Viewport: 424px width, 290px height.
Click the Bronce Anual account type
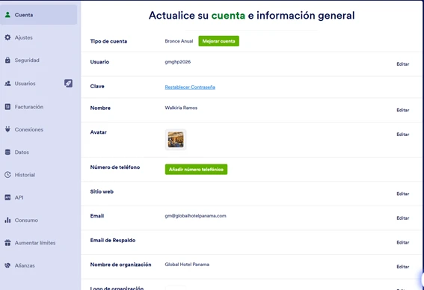click(x=179, y=41)
